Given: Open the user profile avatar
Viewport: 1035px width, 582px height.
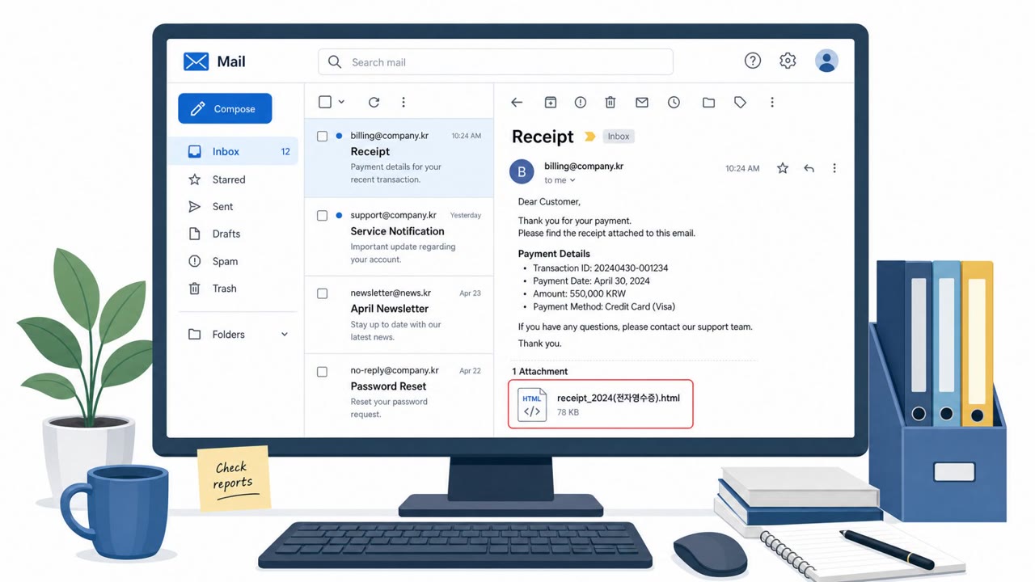Looking at the screenshot, I should [826, 61].
